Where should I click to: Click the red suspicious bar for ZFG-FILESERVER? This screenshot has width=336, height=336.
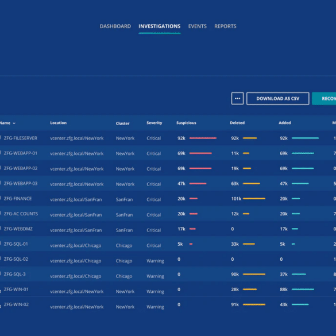click(x=203, y=138)
